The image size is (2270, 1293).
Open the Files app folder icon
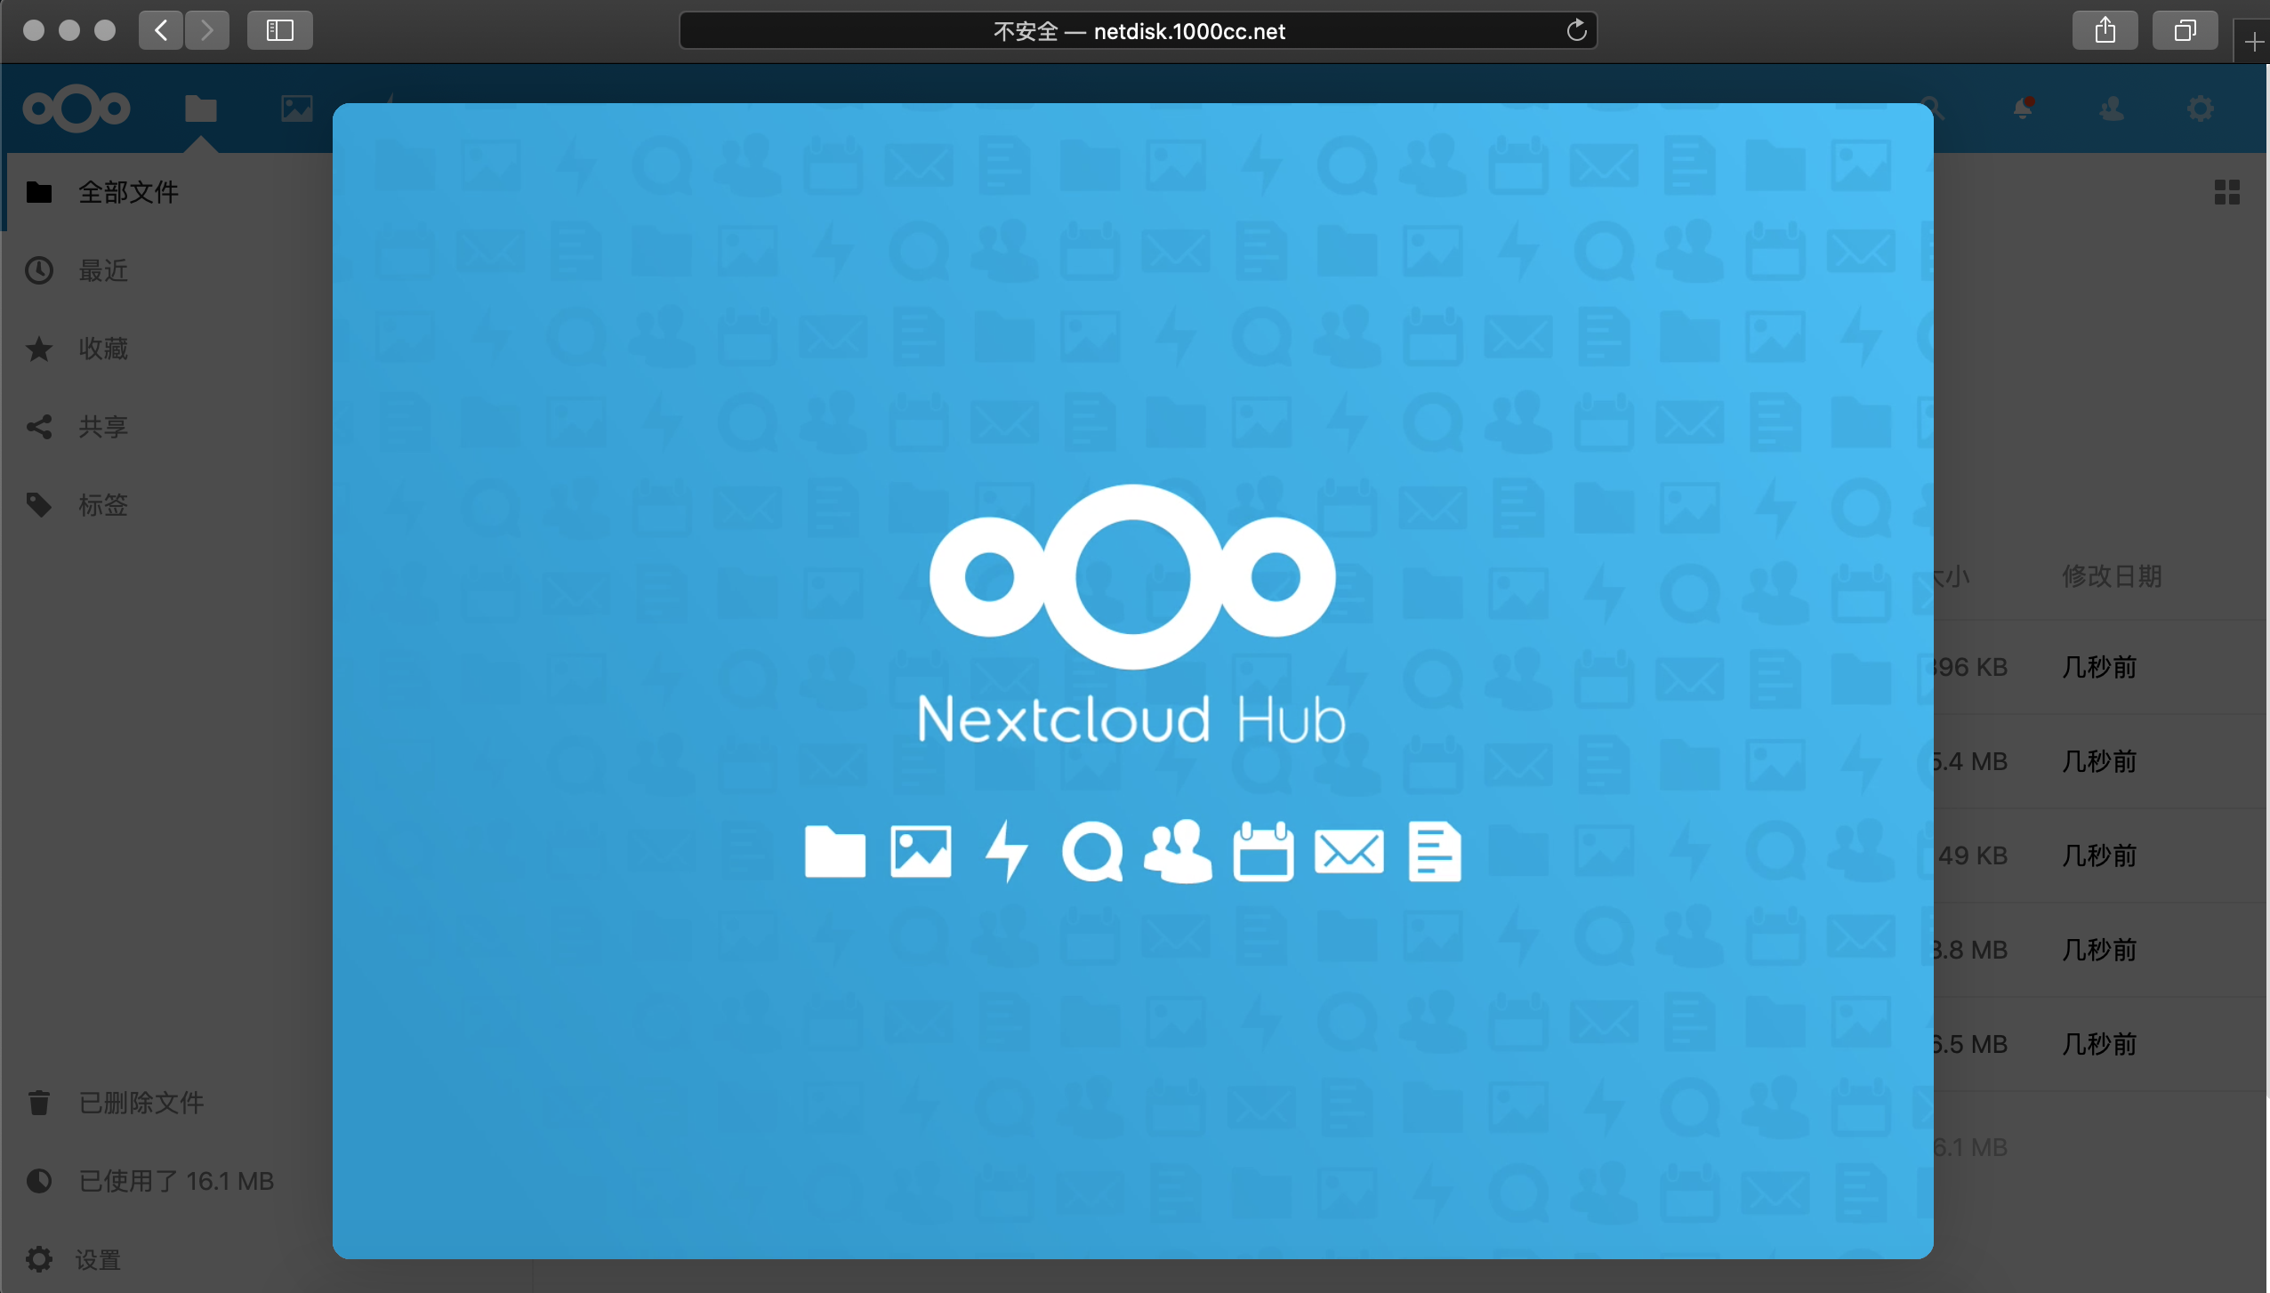click(200, 108)
